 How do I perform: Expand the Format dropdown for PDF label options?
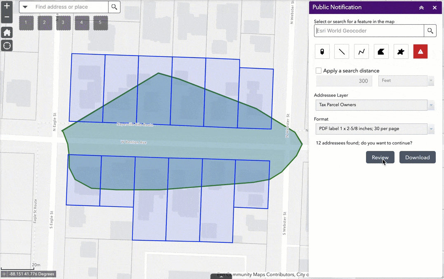431,129
